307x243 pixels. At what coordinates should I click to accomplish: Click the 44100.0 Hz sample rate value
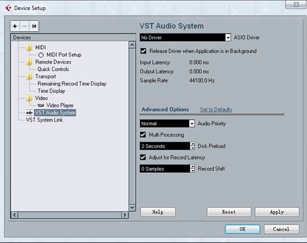pyautogui.click(x=202, y=80)
